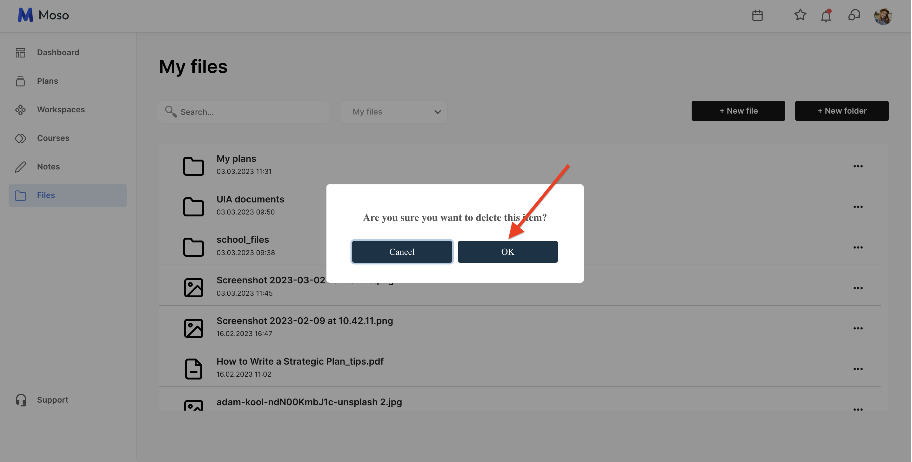This screenshot has width=912, height=462.
Task: Open the chat messages icon
Action: click(x=854, y=15)
